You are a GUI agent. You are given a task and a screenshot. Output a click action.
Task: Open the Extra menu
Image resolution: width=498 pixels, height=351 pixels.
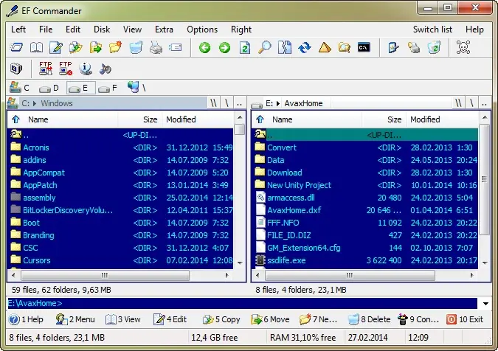pyautogui.click(x=164, y=29)
